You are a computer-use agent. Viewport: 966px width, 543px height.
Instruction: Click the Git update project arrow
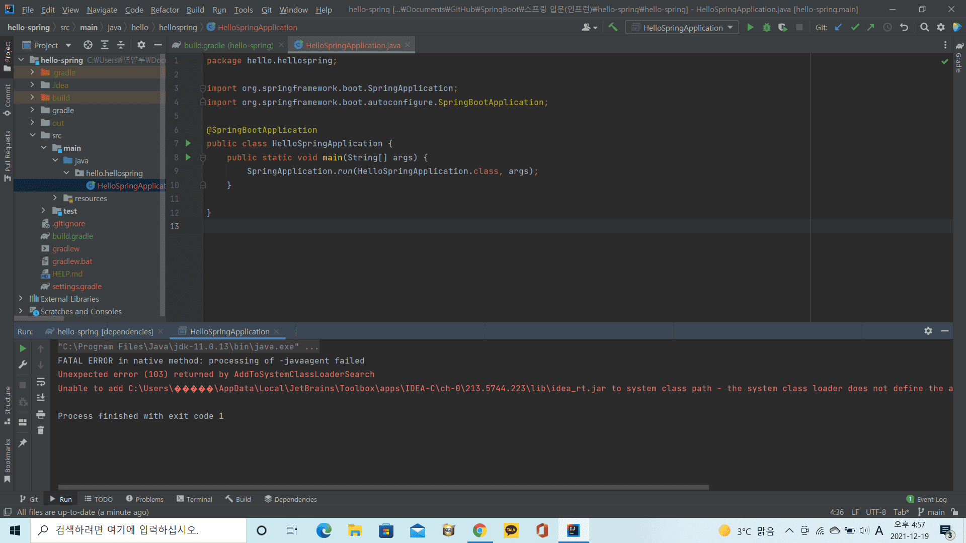tap(838, 28)
